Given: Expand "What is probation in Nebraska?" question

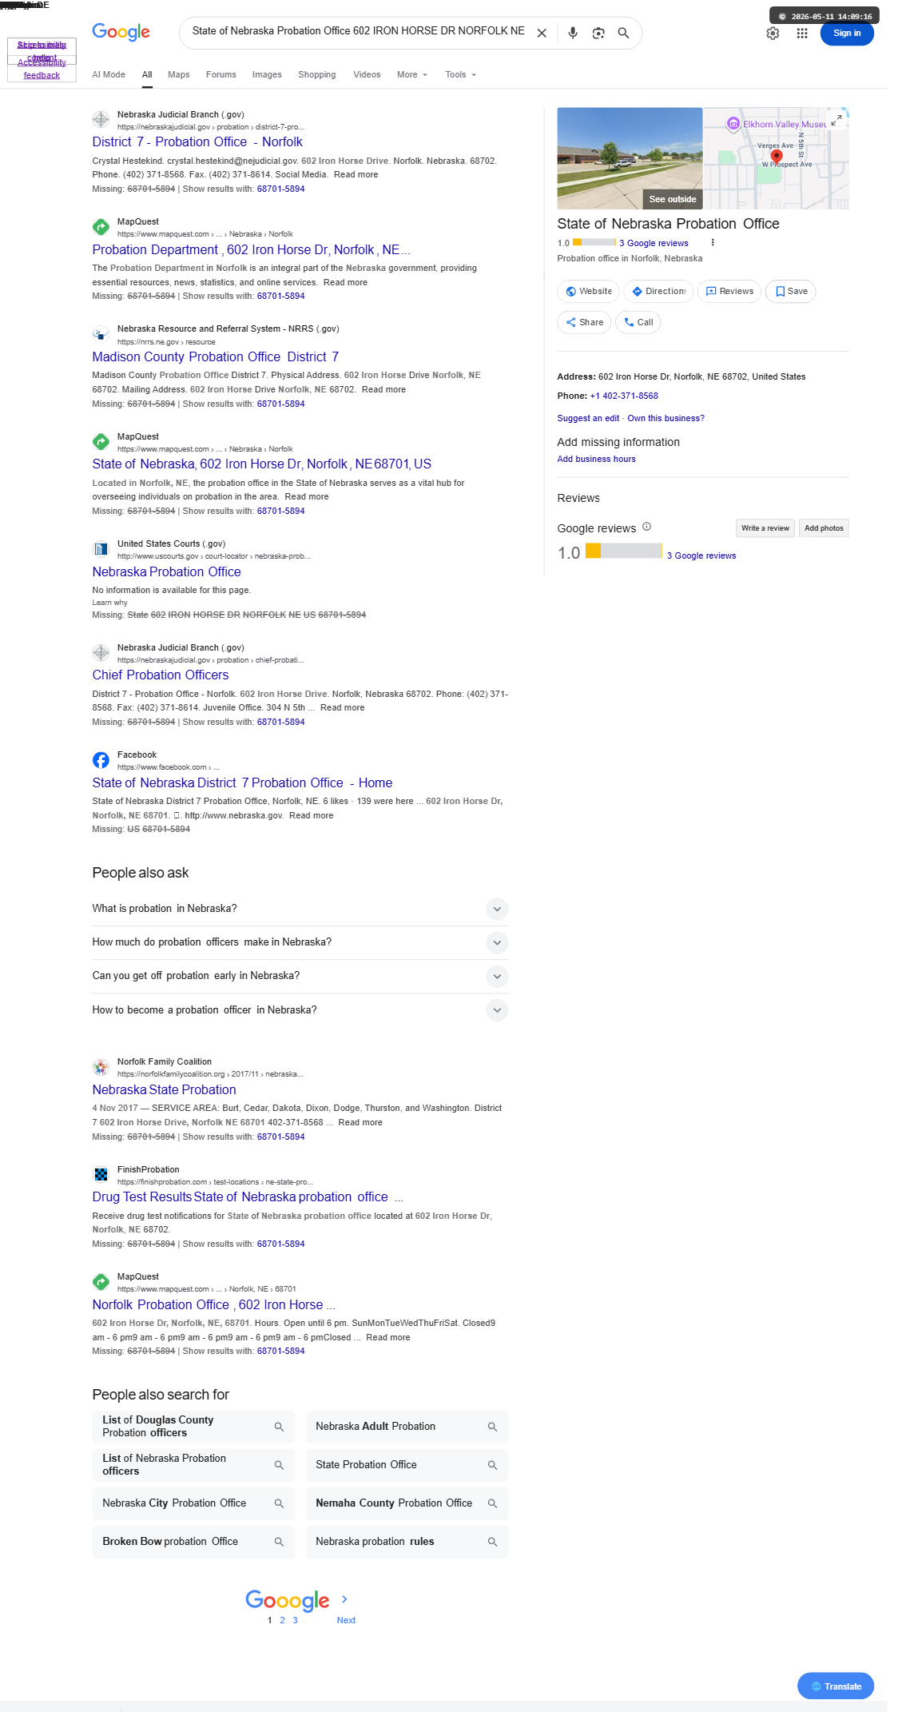Looking at the screenshot, I should [x=300, y=909].
